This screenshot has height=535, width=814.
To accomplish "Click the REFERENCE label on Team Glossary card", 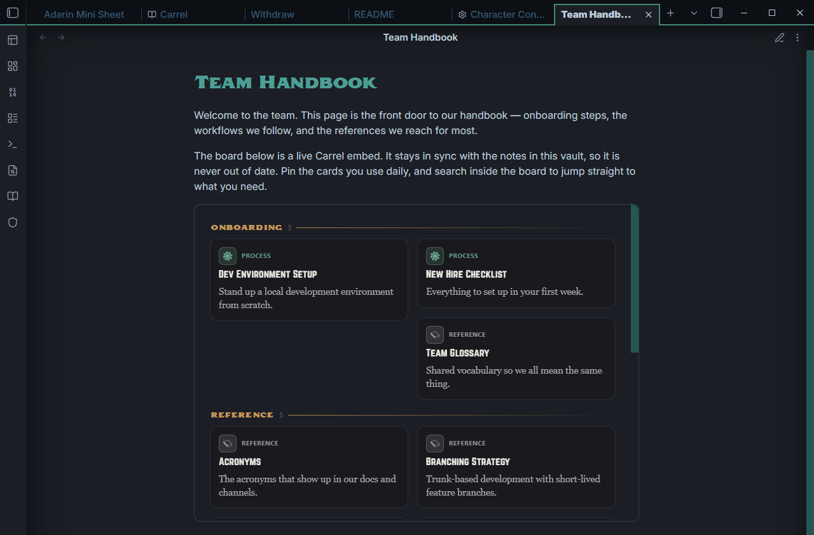I will [x=467, y=335].
